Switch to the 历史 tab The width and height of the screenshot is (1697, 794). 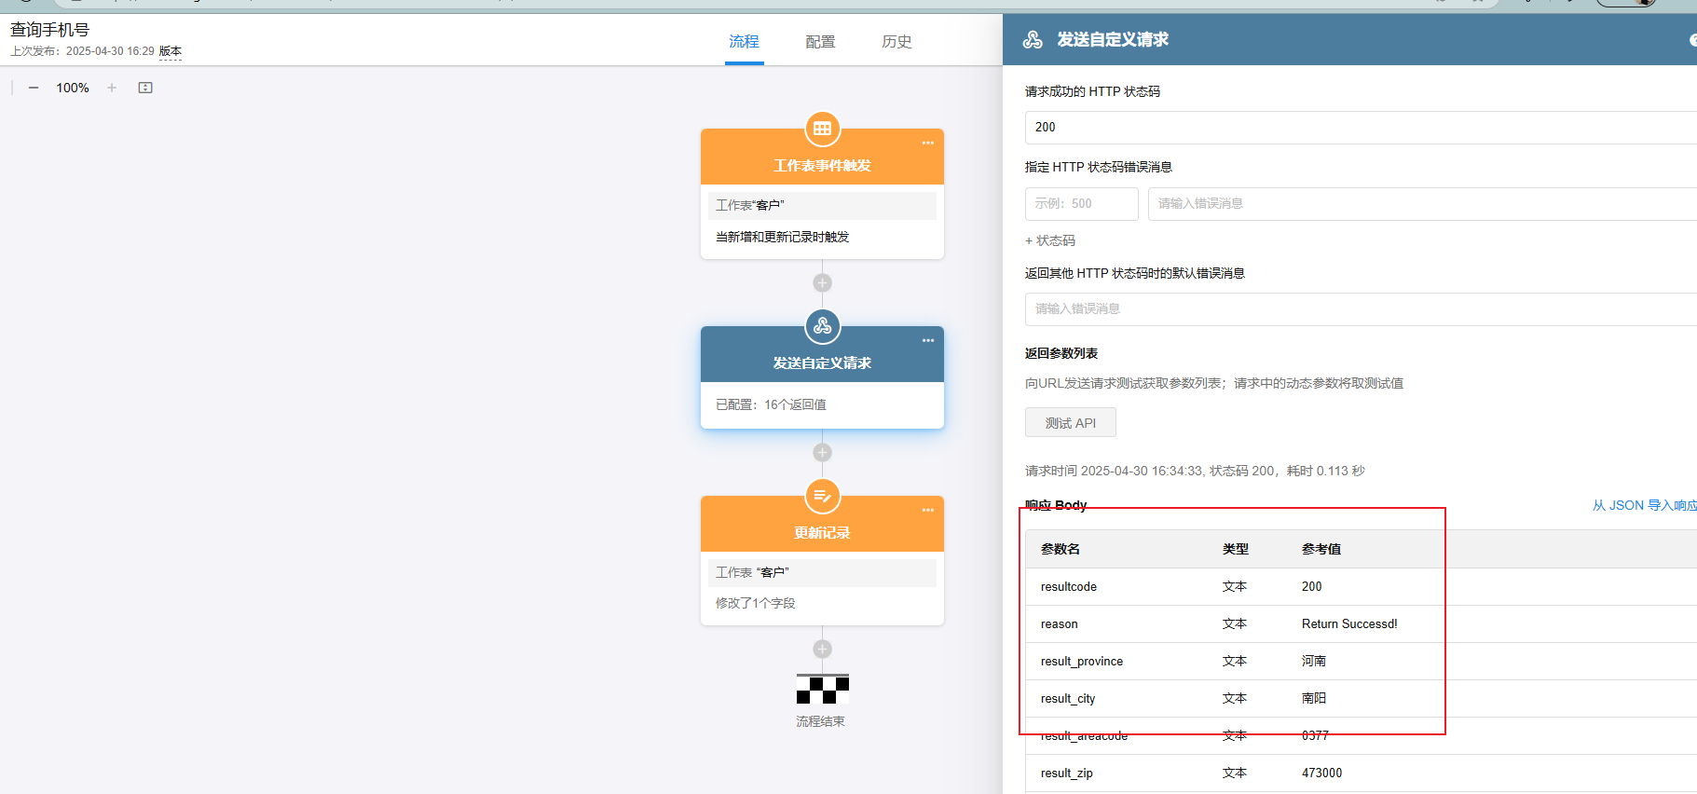click(896, 42)
